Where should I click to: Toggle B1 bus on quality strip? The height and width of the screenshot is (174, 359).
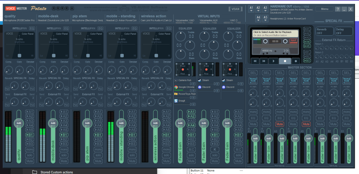point(29,135)
